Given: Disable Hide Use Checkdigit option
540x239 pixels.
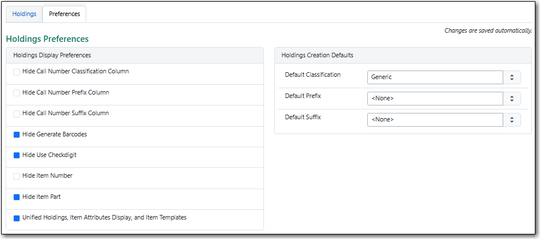Looking at the screenshot, I should click(x=17, y=155).
